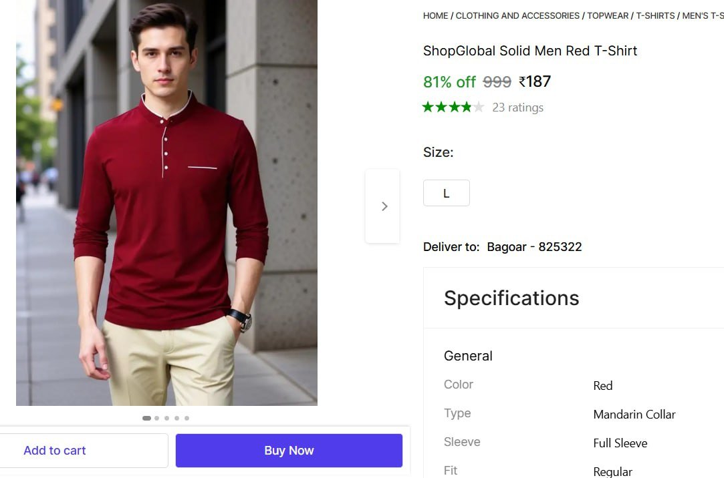Select the fourth carousel indicator dot
The width and height of the screenshot is (724, 478).
tap(176, 419)
